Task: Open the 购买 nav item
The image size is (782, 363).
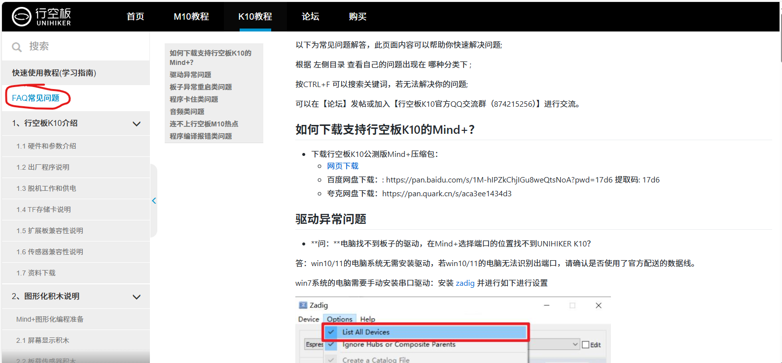Action: click(x=357, y=17)
